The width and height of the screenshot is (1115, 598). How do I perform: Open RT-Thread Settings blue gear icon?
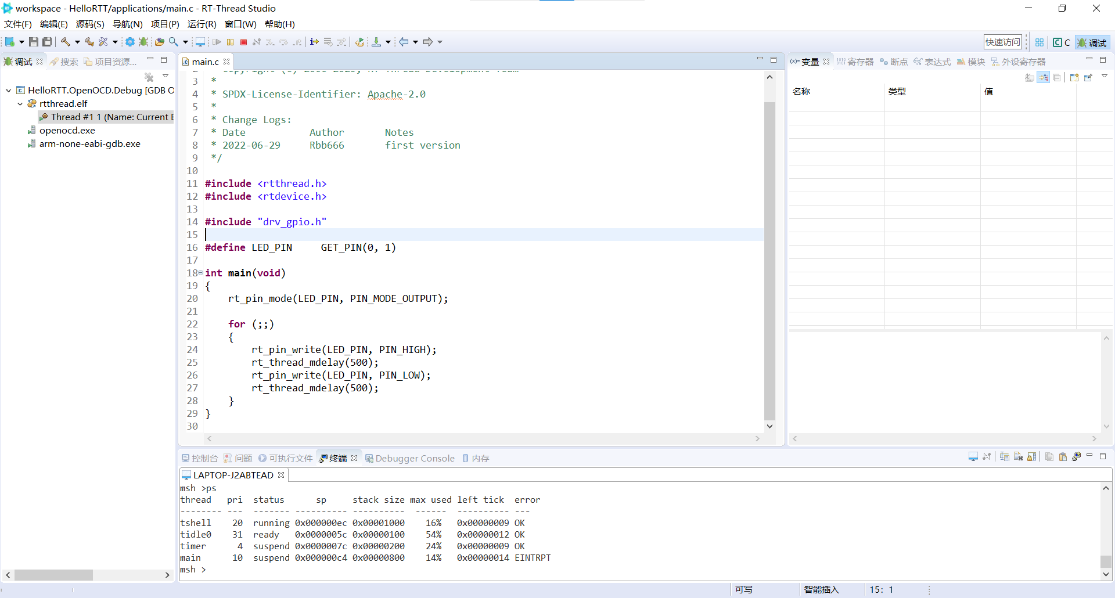(x=130, y=42)
